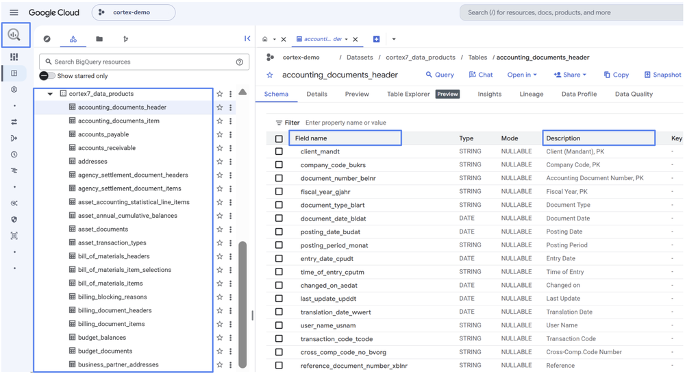Image resolution: width=685 pixels, height=374 pixels.
Task: Open the dashboards icon in left rail
Action: (x=14, y=57)
